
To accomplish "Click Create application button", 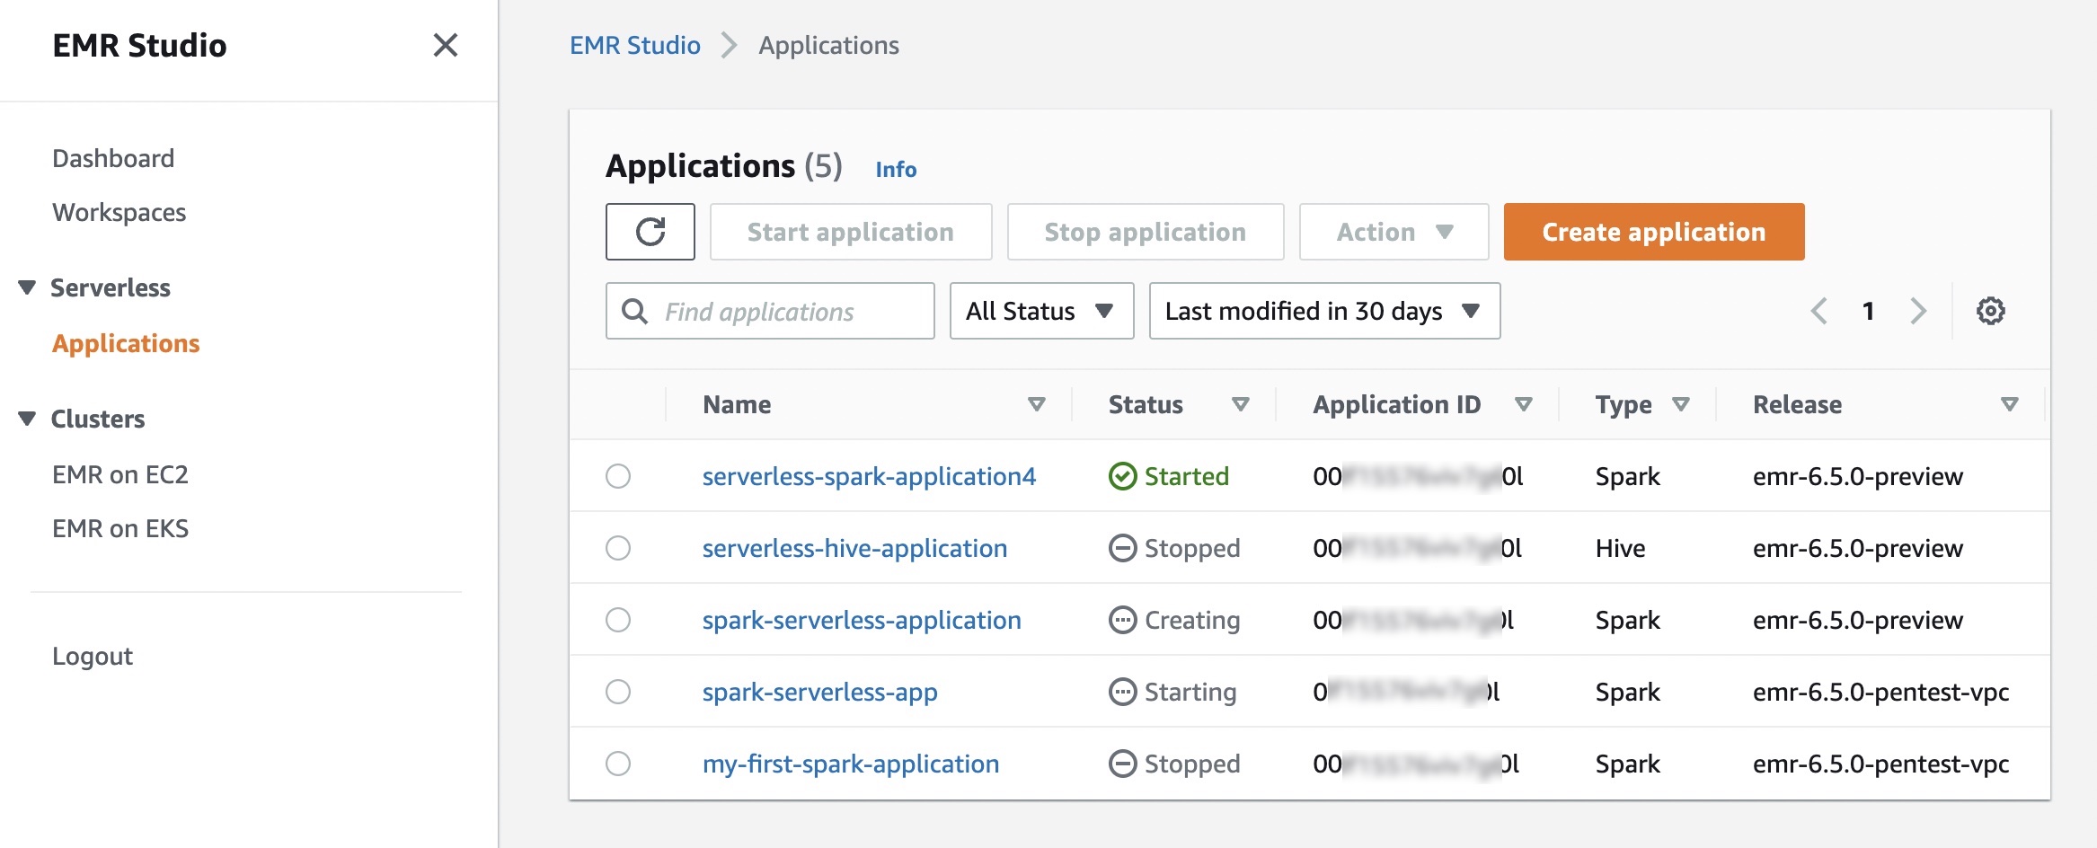I will [1654, 232].
